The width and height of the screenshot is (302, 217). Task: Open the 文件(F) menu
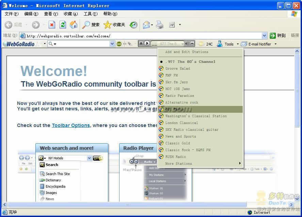12,14
